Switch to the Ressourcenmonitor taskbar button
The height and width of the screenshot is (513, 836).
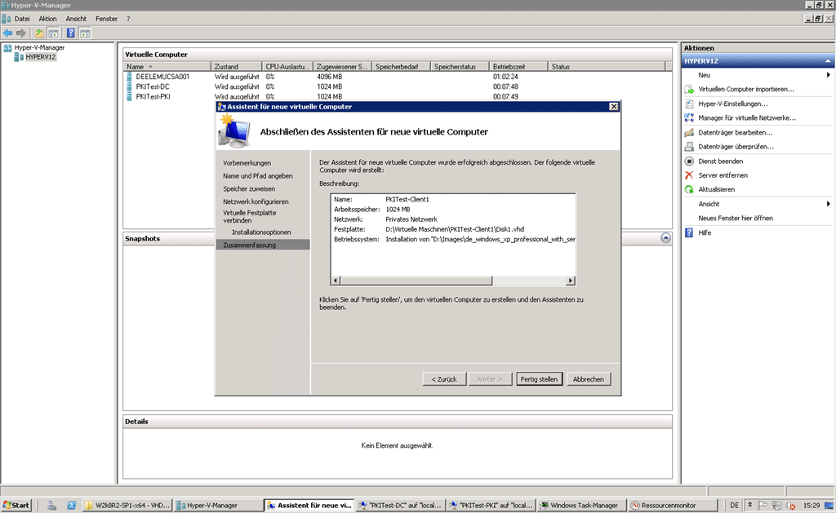[671, 506]
